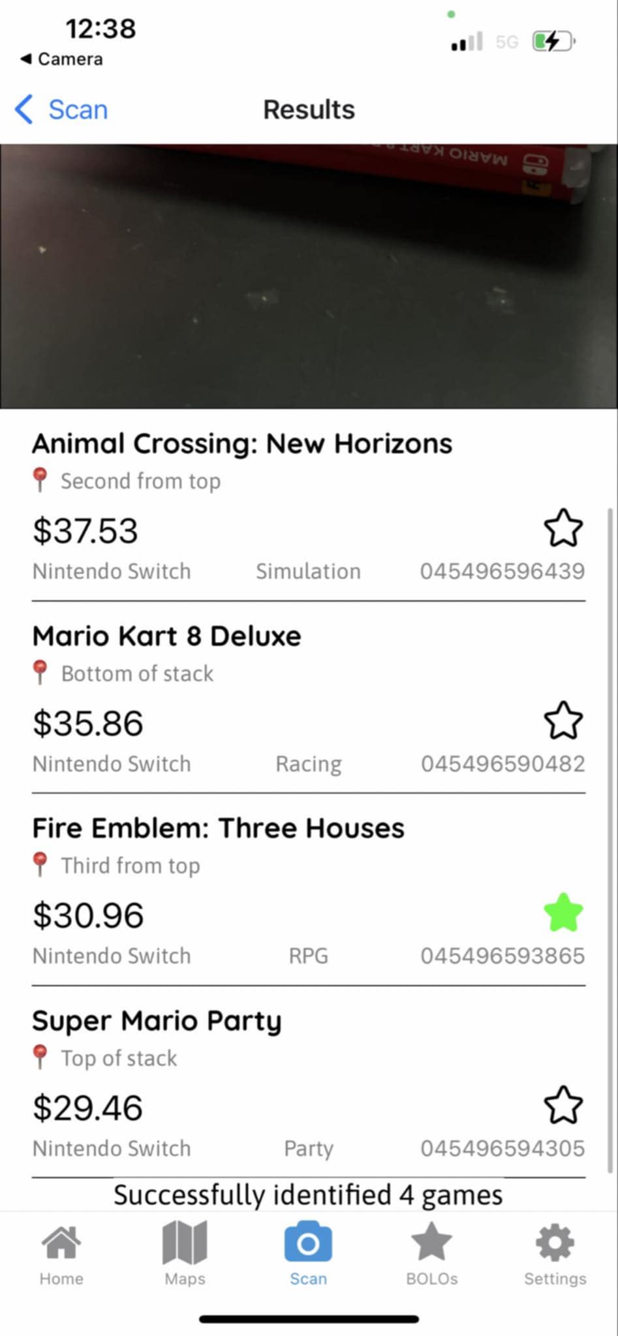618x1336 pixels.
Task: Tap the scanned game stack photo
Action: [309, 277]
